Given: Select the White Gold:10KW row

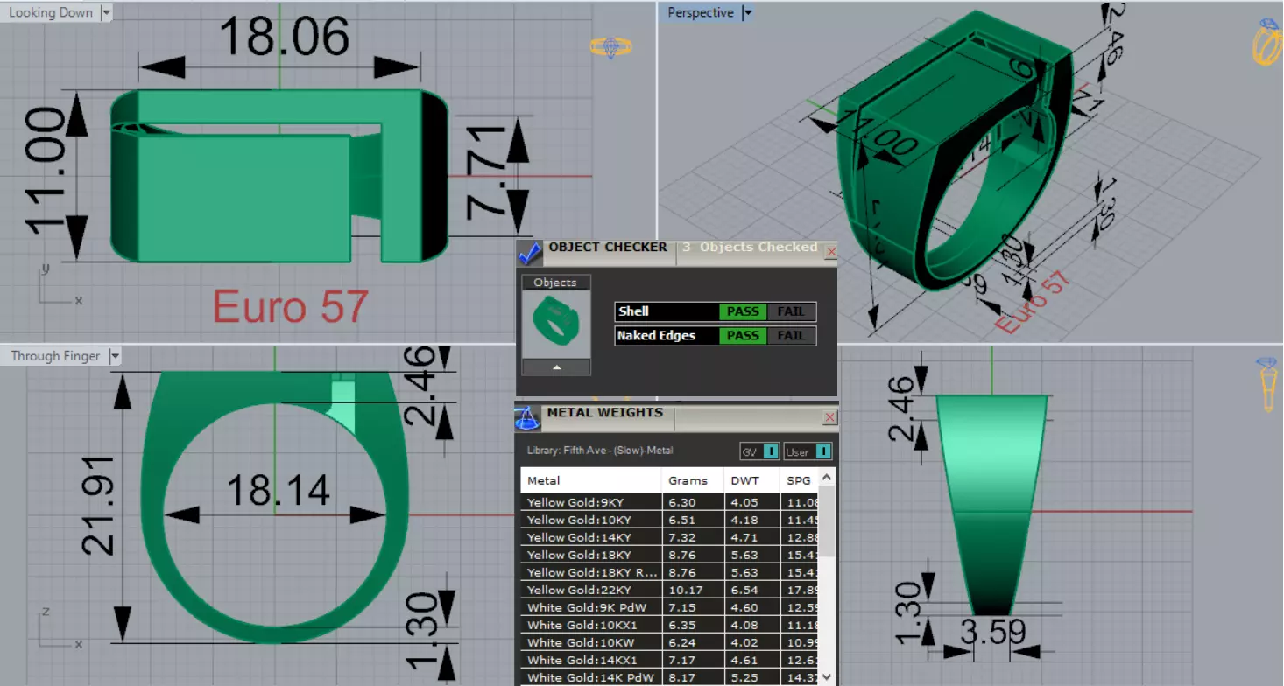Looking at the screenshot, I should [x=669, y=642].
